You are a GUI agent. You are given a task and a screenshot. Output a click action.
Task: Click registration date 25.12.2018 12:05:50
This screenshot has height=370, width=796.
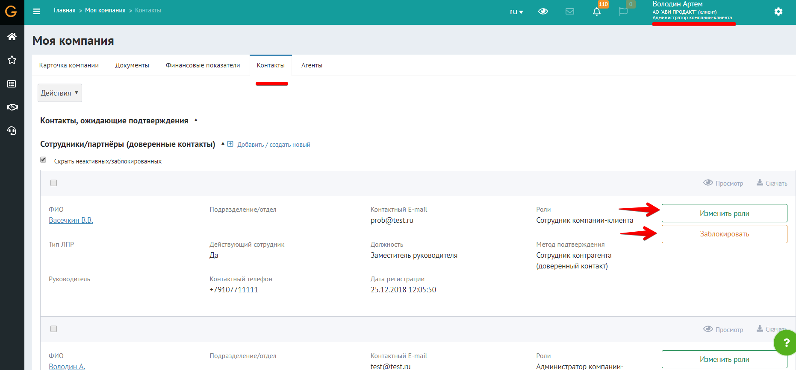(x=403, y=290)
